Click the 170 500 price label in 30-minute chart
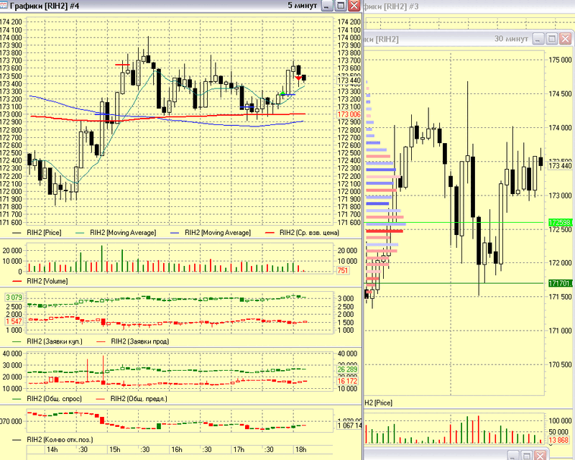Image resolution: width=575 pixels, height=460 pixels. 560,364
